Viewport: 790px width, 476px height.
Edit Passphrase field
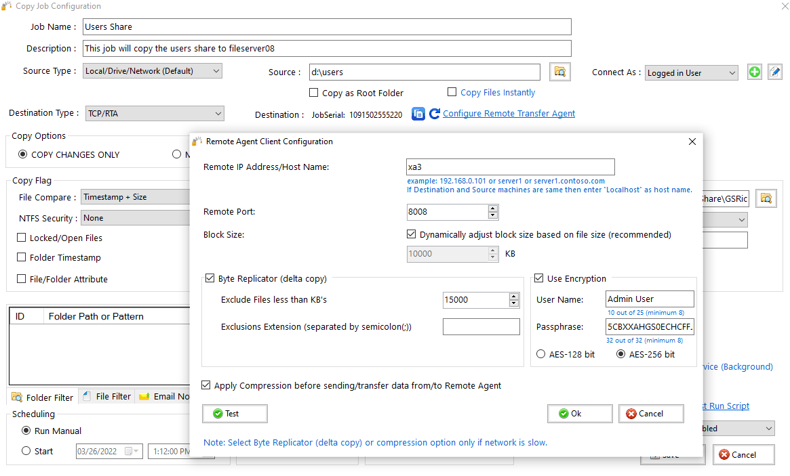650,326
